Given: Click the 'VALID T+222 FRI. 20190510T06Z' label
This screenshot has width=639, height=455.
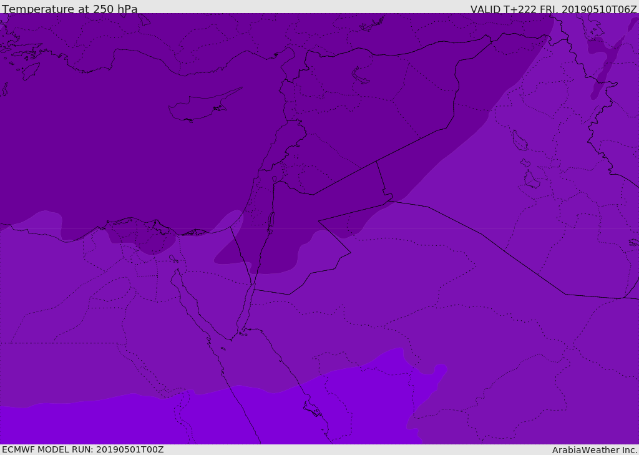Looking at the screenshot, I should (554, 9).
